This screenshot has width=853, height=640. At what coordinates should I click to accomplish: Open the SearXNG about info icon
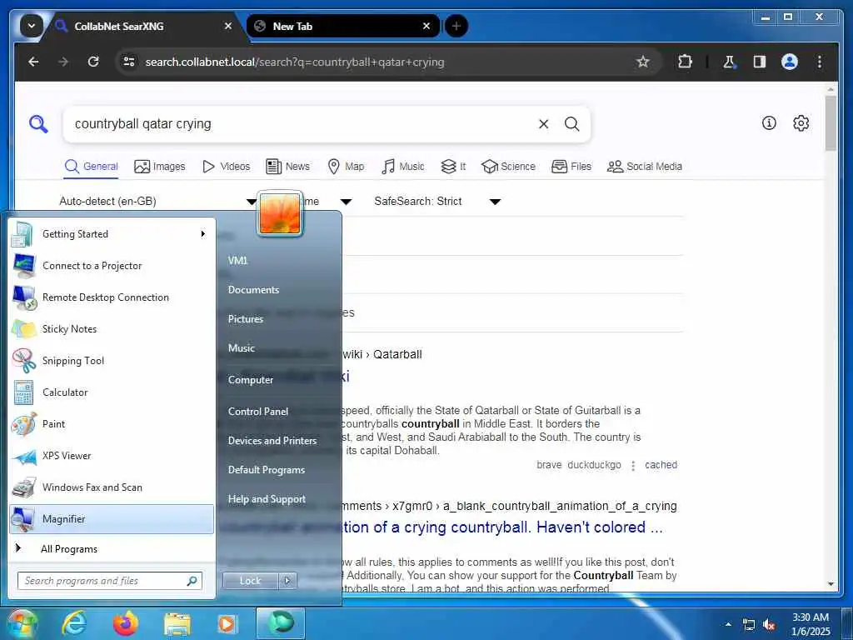coord(769,123)
